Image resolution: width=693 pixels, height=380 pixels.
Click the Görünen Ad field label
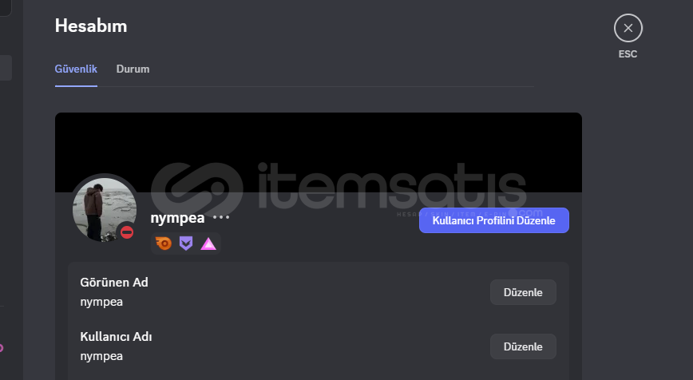(x=114, y=283)
